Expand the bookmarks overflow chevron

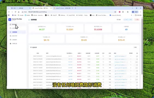point(132,15)
